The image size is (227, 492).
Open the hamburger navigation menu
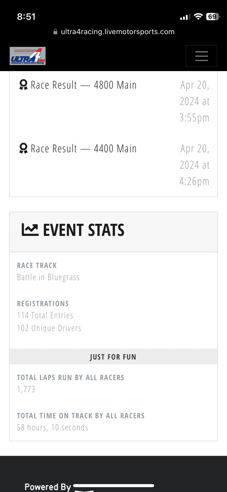[x=201, y=56]
